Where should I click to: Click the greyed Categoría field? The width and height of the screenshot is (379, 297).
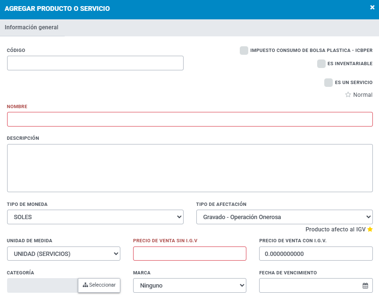[42, 285]
